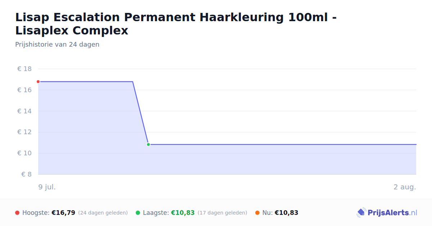Click the green Laagste legend dot
Screen dimensions: 432x226
[138, 213]
